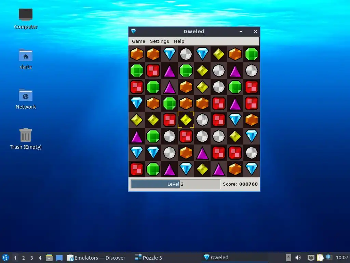Pick the purple triangle in the seventh row

click(202, 153)
